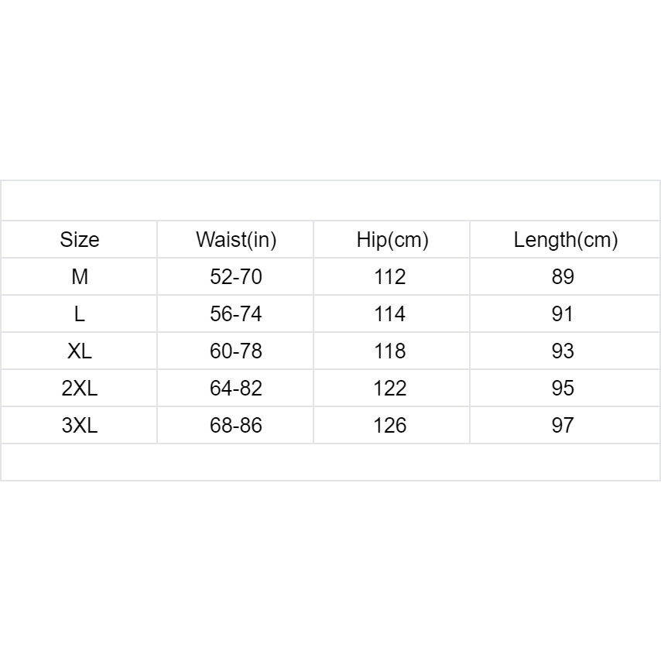The height and width of the screenshot is (661, 661).
Task: Click waist value 68-86
Action: tap(236, 426)
